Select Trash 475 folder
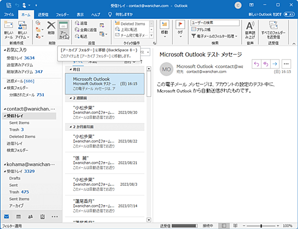Viewport: 298px width, 229px height. click(19, 192)
